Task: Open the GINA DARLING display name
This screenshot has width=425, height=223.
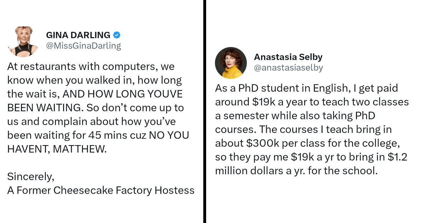Action: [x=78, y=35]
